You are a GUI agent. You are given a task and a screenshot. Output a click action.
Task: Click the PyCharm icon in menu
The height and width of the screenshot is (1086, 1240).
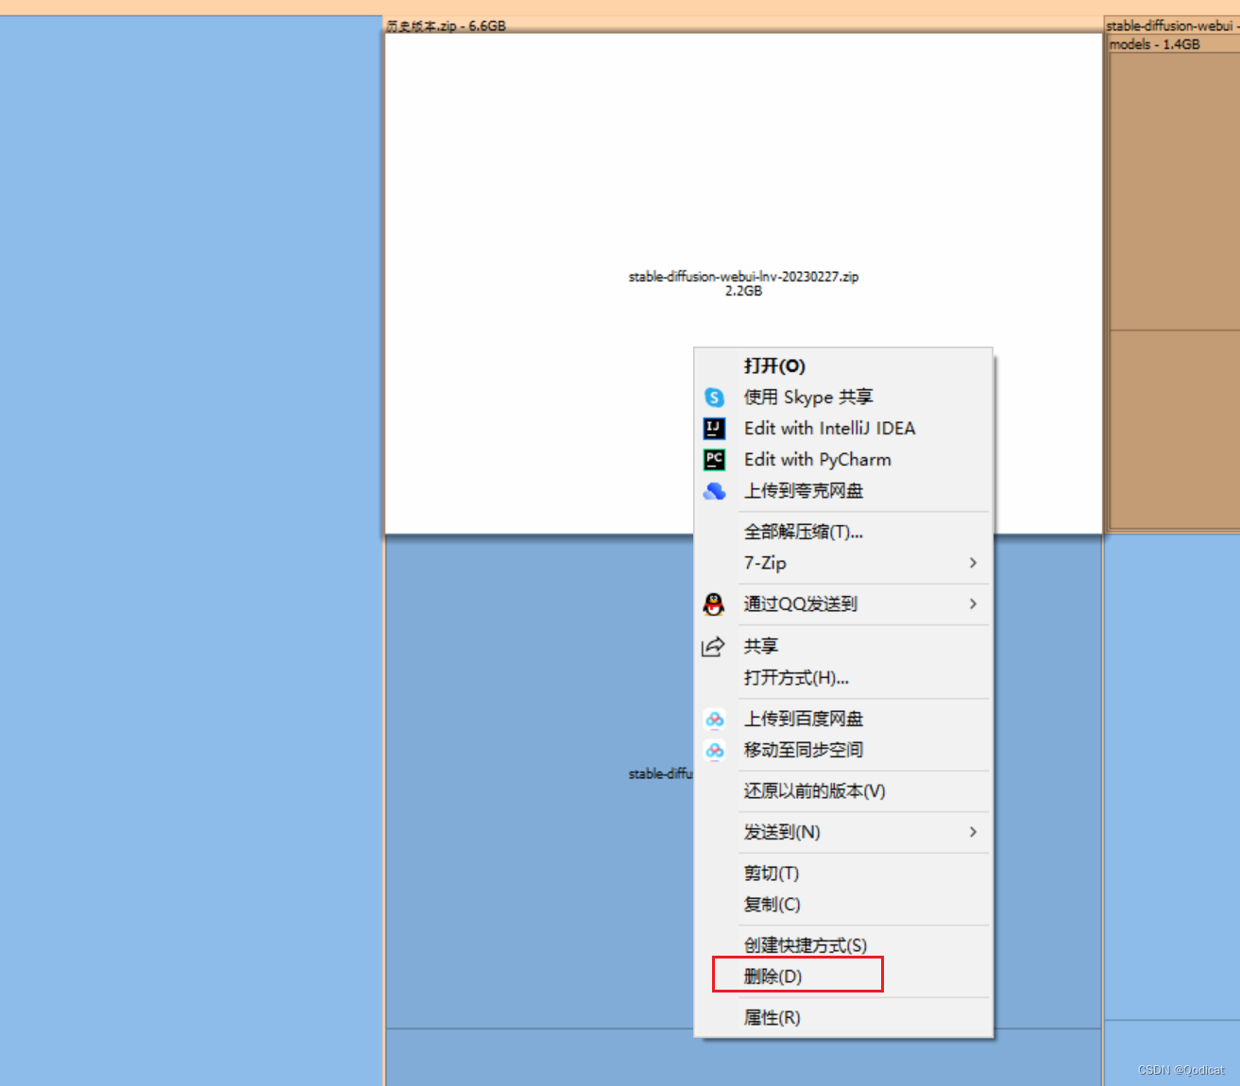coord(714,460)
